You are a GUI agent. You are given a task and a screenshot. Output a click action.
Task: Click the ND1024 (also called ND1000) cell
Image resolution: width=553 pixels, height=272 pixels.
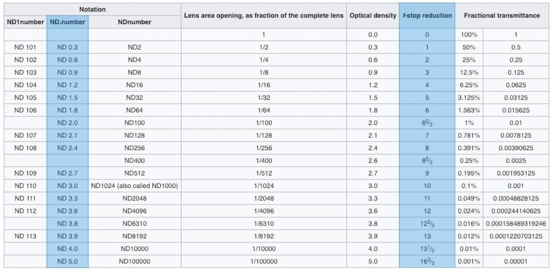(134, 186)
